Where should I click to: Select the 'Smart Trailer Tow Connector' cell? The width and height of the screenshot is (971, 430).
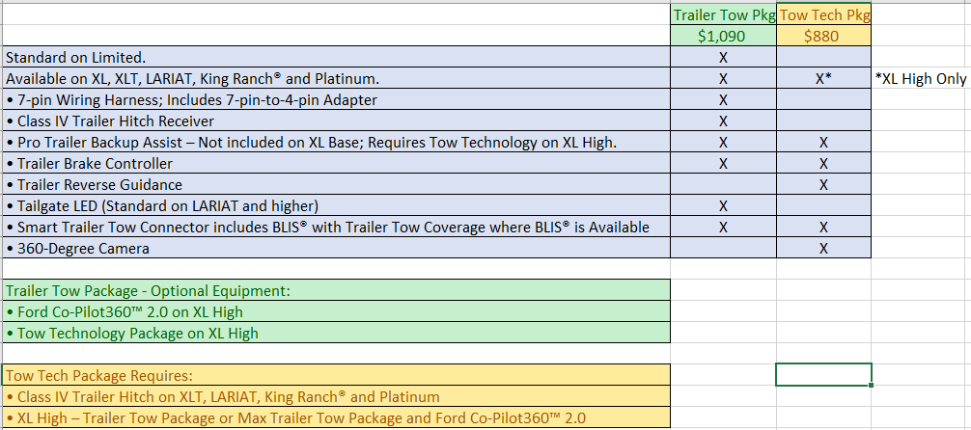pyautogui.click(x=336, y=228)
